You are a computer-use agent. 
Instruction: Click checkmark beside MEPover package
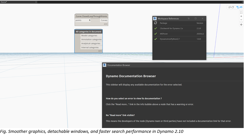(155, 34)
